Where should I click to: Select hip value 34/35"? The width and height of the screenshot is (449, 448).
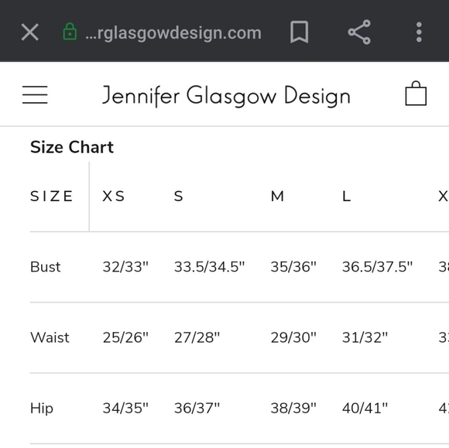tap(125, 409)
